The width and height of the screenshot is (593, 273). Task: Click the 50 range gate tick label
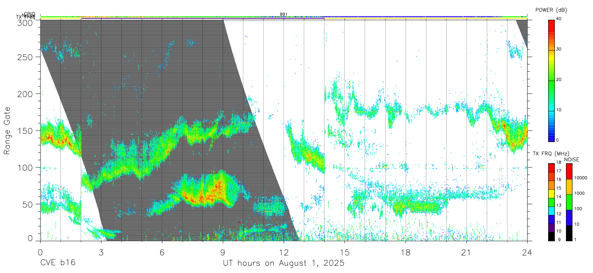coord(28,204)
